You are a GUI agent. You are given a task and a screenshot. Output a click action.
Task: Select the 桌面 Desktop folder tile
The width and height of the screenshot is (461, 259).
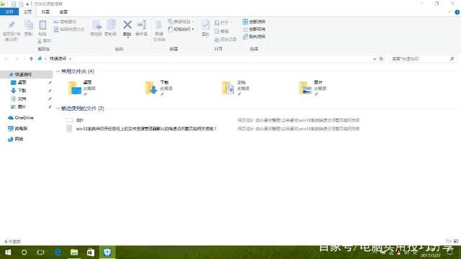click(x=82, y=88)
